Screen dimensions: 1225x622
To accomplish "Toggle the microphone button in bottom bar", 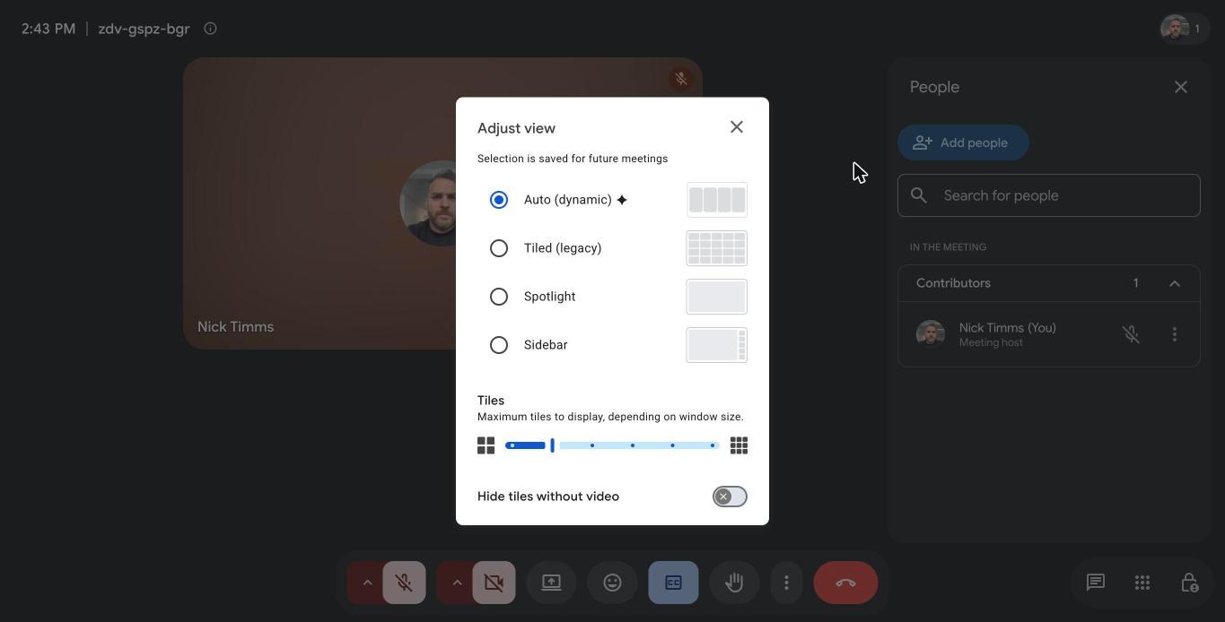I will tap(404, 583).
